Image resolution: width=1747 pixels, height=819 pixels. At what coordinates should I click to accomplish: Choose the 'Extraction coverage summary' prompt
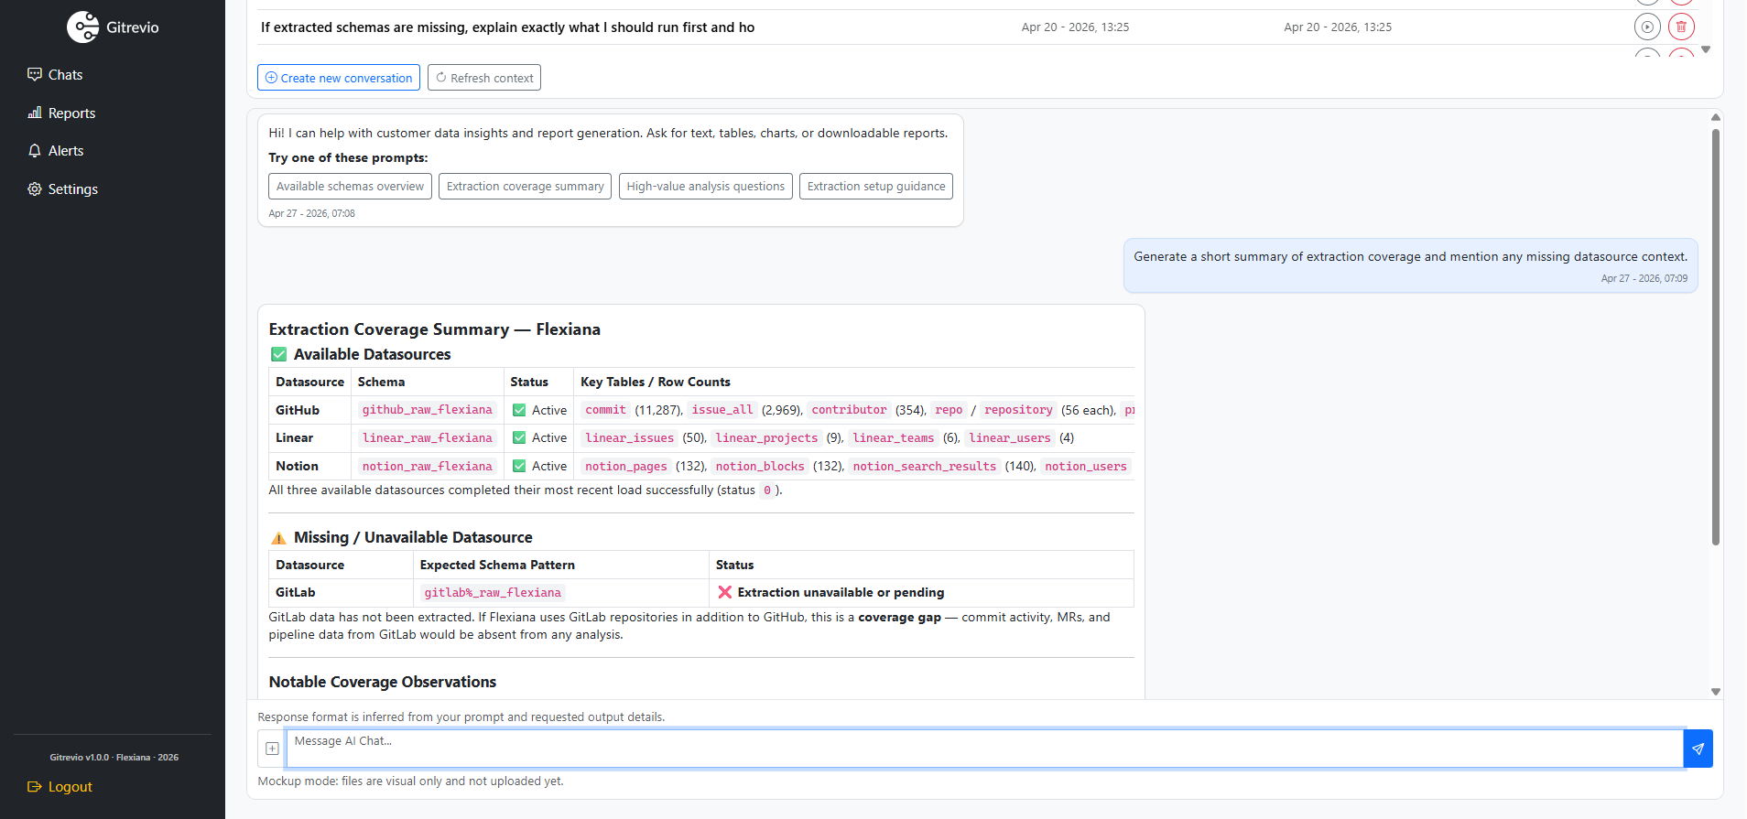pos(525,187)
